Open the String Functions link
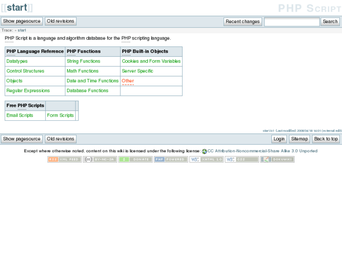Screen dimensions: 342x256 (84, 61)
